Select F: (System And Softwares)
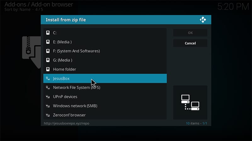 coord(105,51)
